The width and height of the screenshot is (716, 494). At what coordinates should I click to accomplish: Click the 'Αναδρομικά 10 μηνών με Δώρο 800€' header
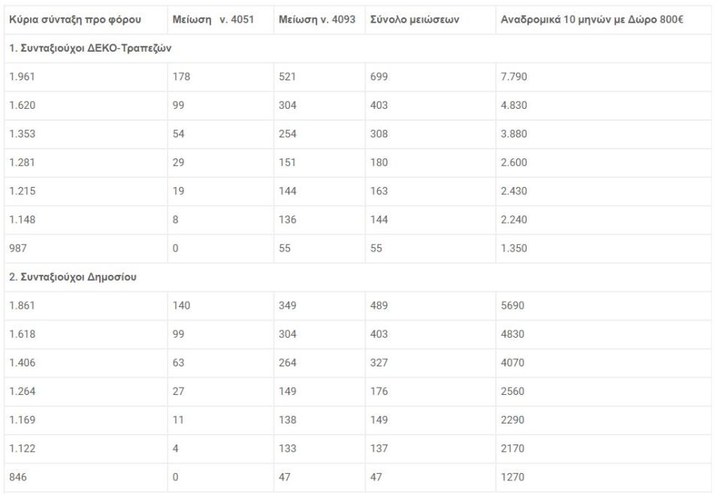[x=592, y=20]
